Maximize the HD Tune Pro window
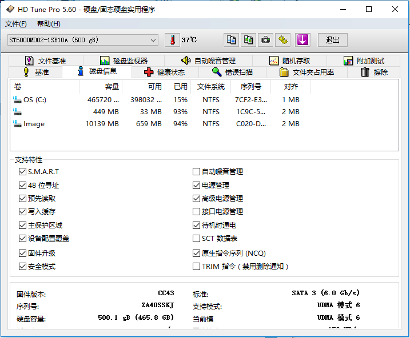 (369, 9)
